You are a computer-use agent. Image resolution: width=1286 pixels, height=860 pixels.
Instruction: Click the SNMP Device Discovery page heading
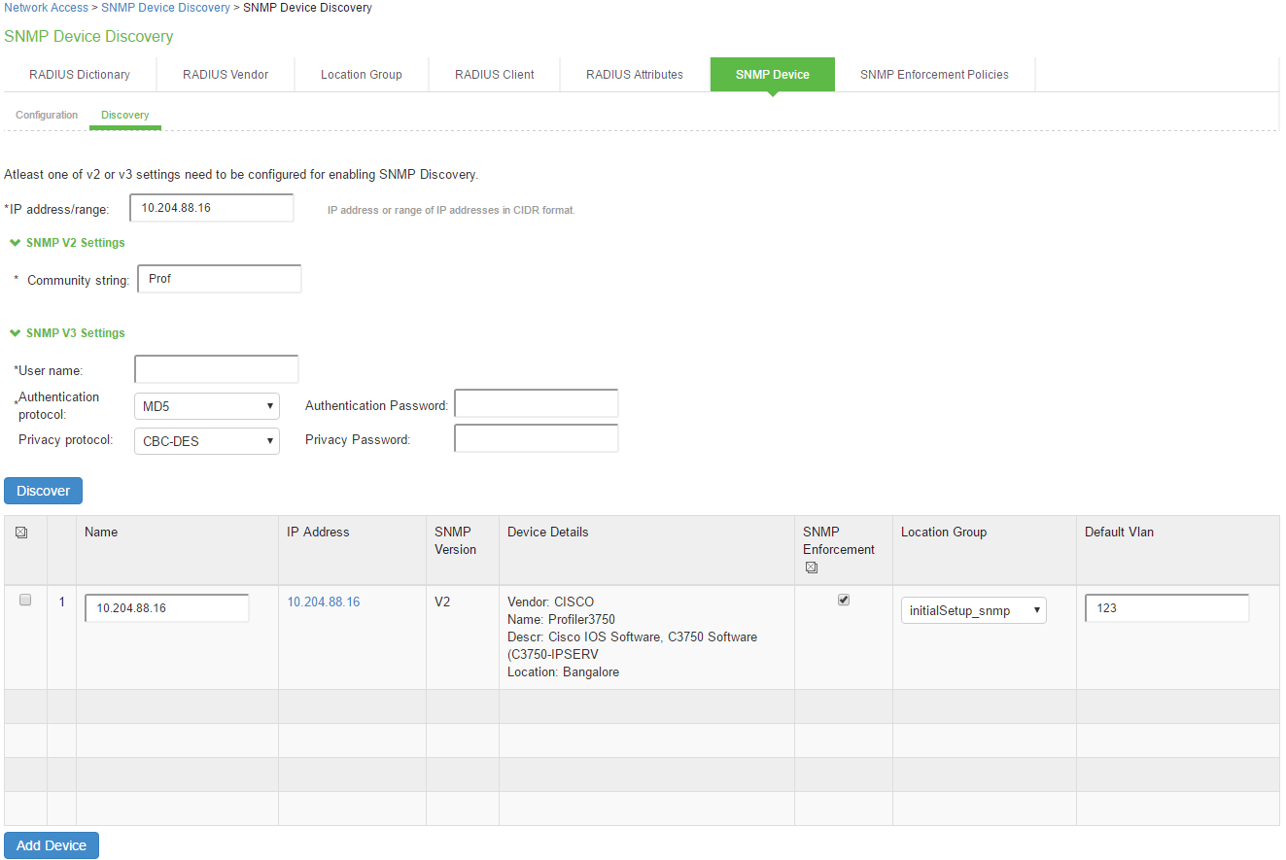(x=88, y=37)
